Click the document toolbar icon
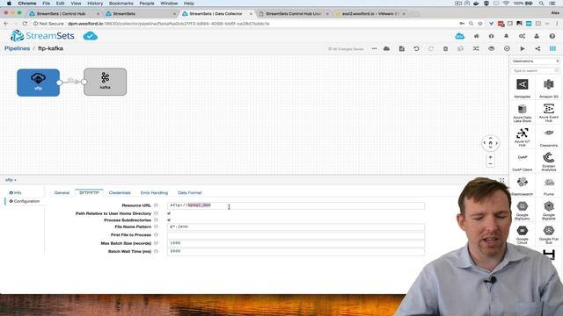 click(402, 49)
